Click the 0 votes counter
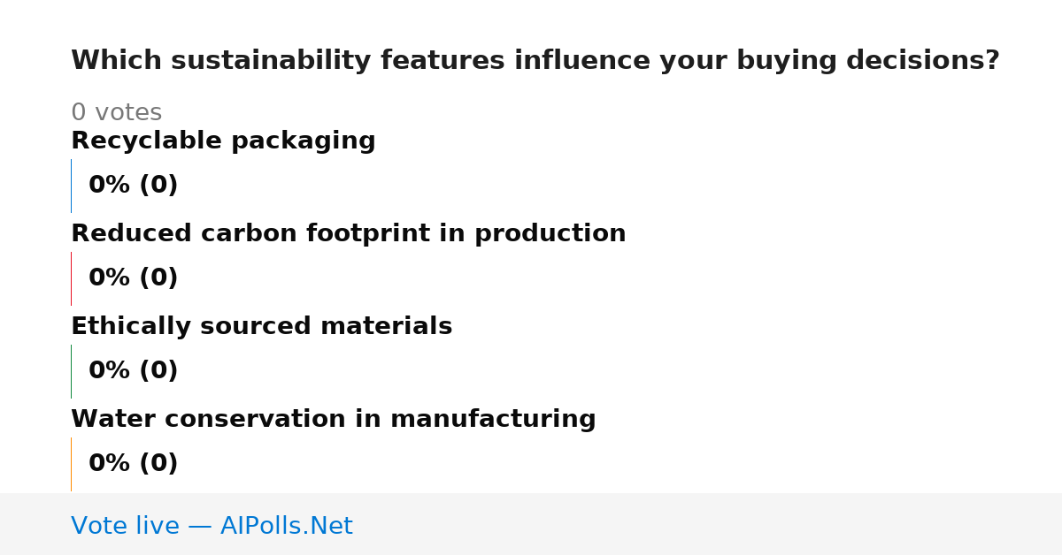This screenshot has height=555, width=1062. coord(116,113)
